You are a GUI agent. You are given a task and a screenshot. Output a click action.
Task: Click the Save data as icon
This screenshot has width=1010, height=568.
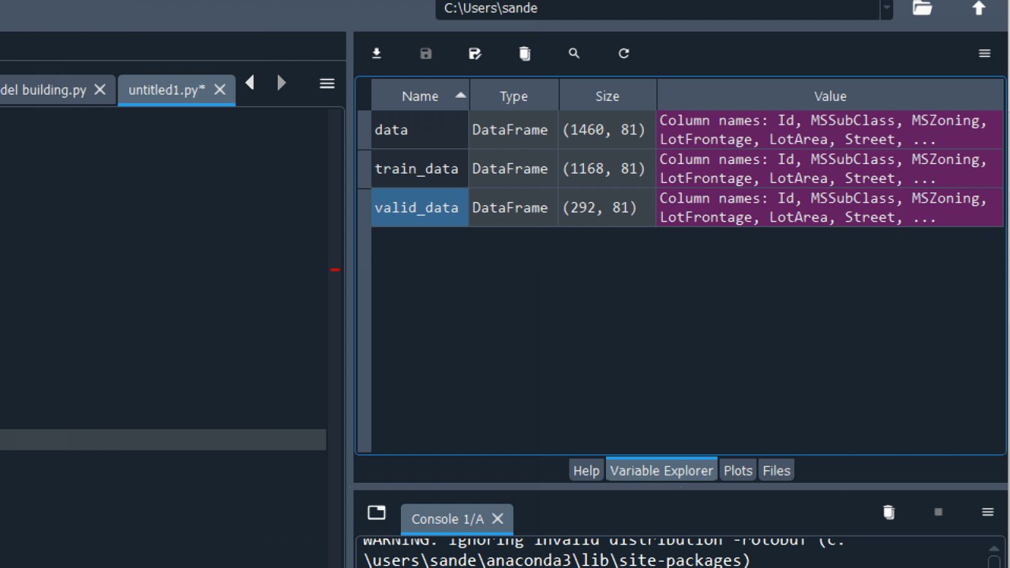(x=475, y=54)
